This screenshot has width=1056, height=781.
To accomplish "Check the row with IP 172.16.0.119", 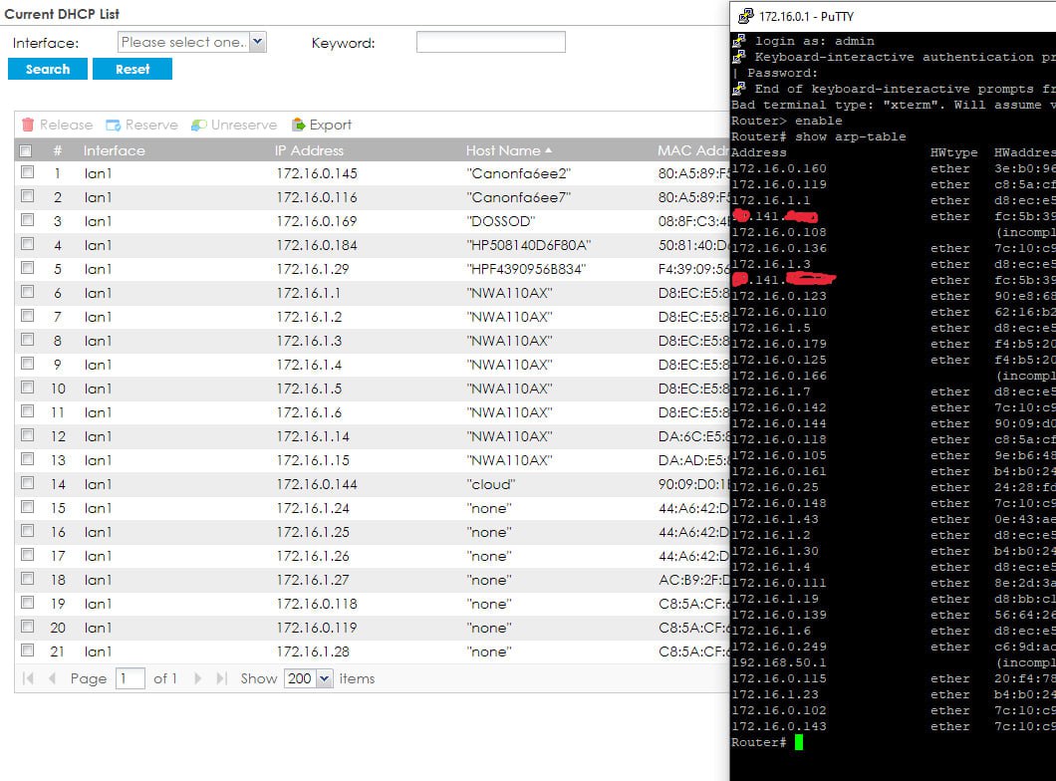I will [x=28, y=627].
